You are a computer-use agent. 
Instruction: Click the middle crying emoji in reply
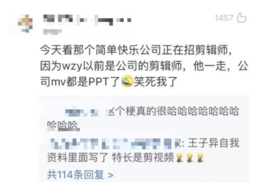pyautogui.click(x=190, y=157)
